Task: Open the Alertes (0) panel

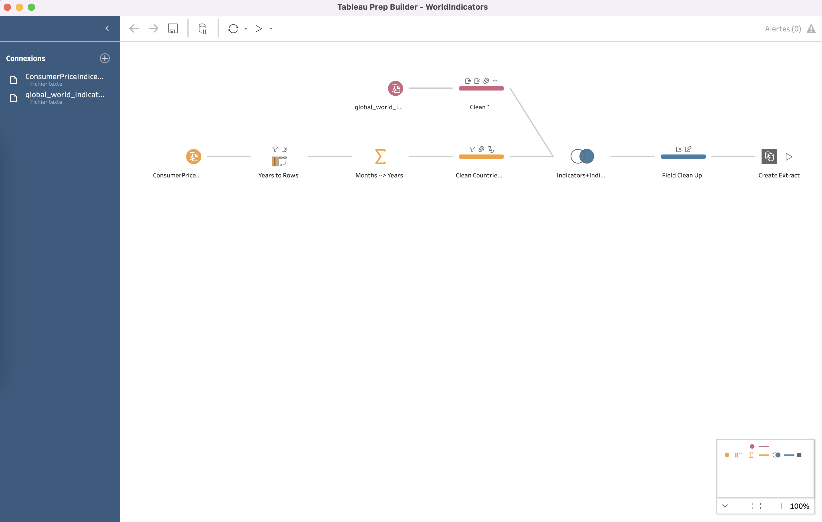Action: [x=783, y=29]
